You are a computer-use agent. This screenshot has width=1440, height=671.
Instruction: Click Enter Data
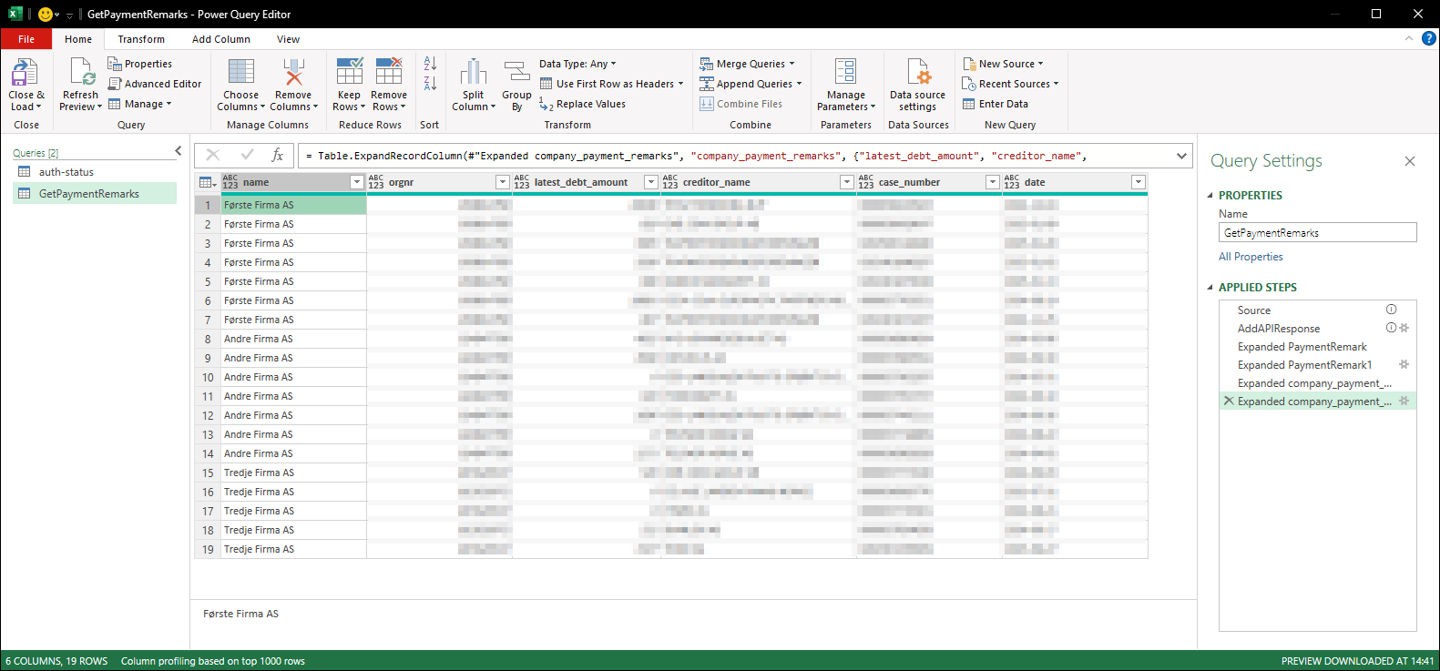[996, 104]
